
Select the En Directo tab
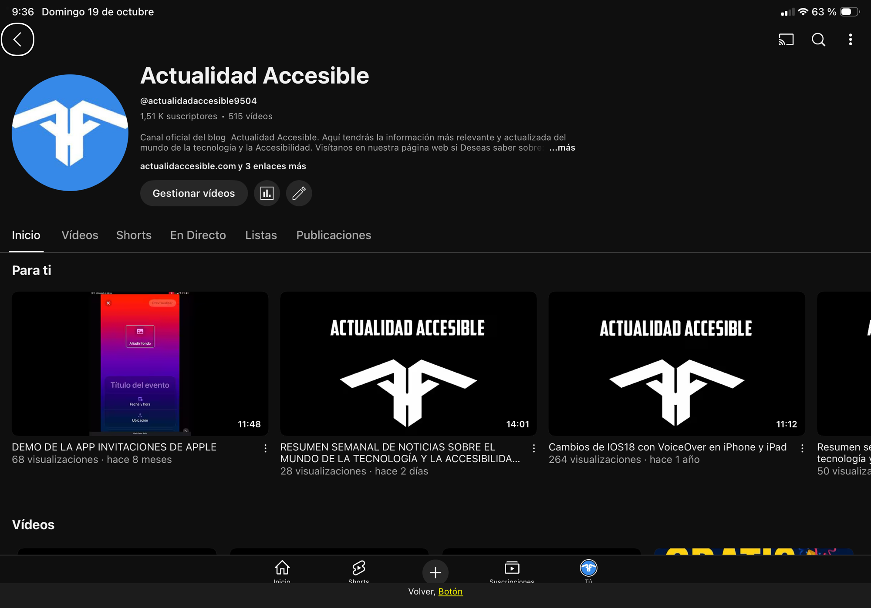click(x=198, y=235)
